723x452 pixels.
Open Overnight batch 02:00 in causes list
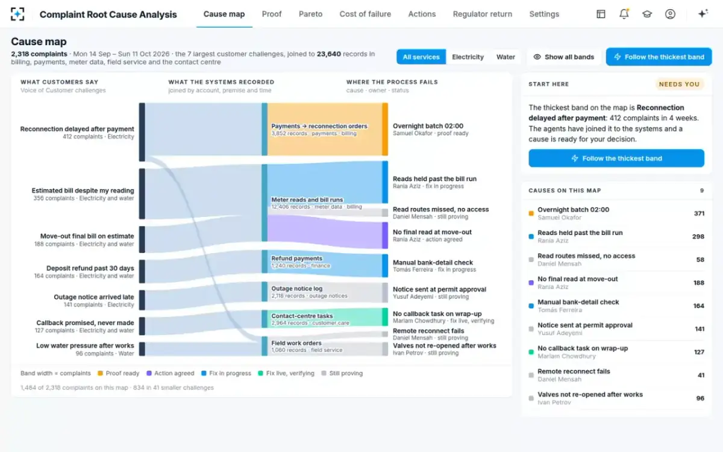pos(616,213)
